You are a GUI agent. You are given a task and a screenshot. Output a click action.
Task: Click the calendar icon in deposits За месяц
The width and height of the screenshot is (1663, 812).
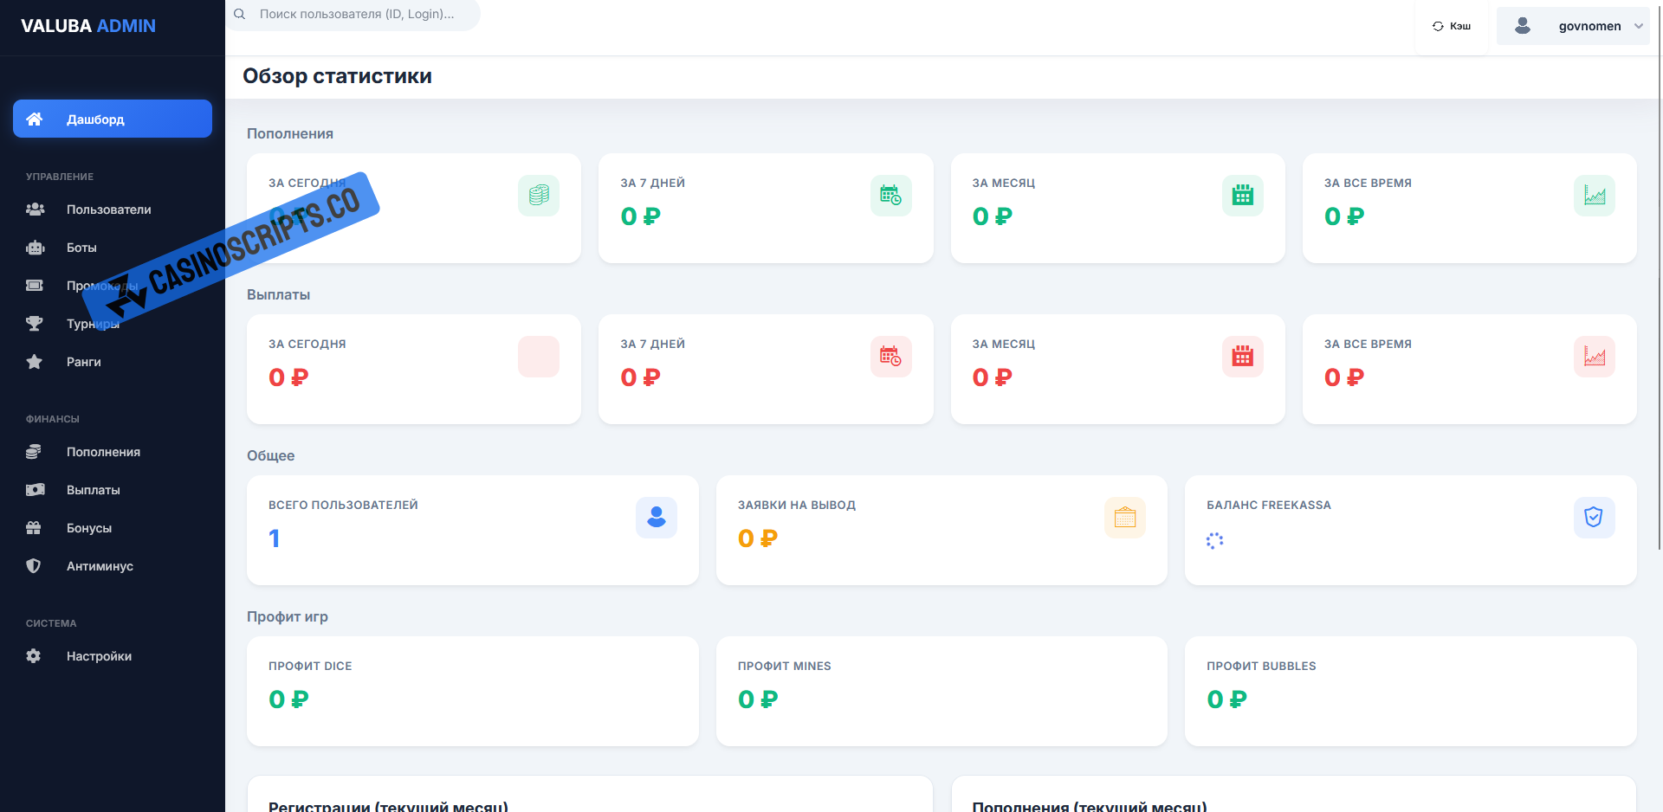[1242, 196]
